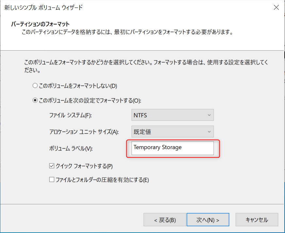The height and width of the screenshot is (233, 285).
Task: Open the NTFS file system dropdown
Action: 172,115
